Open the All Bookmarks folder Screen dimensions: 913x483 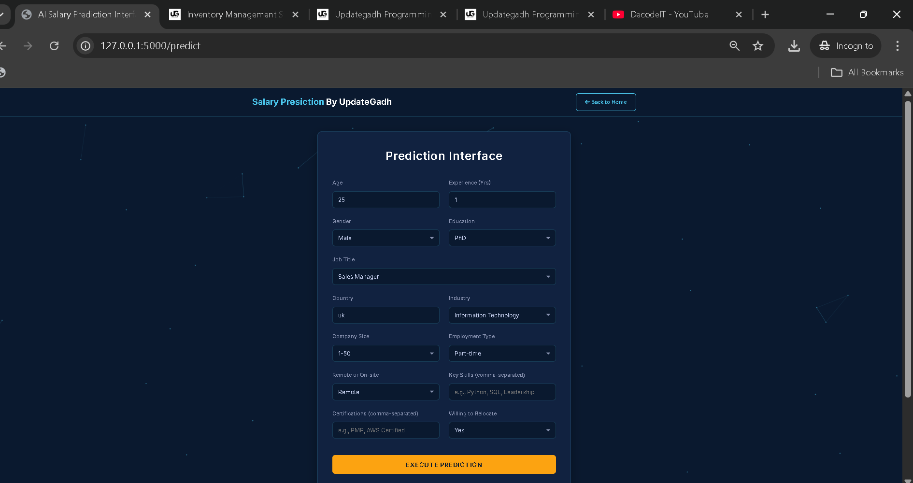pyautogui.click(x=867, y=72)
